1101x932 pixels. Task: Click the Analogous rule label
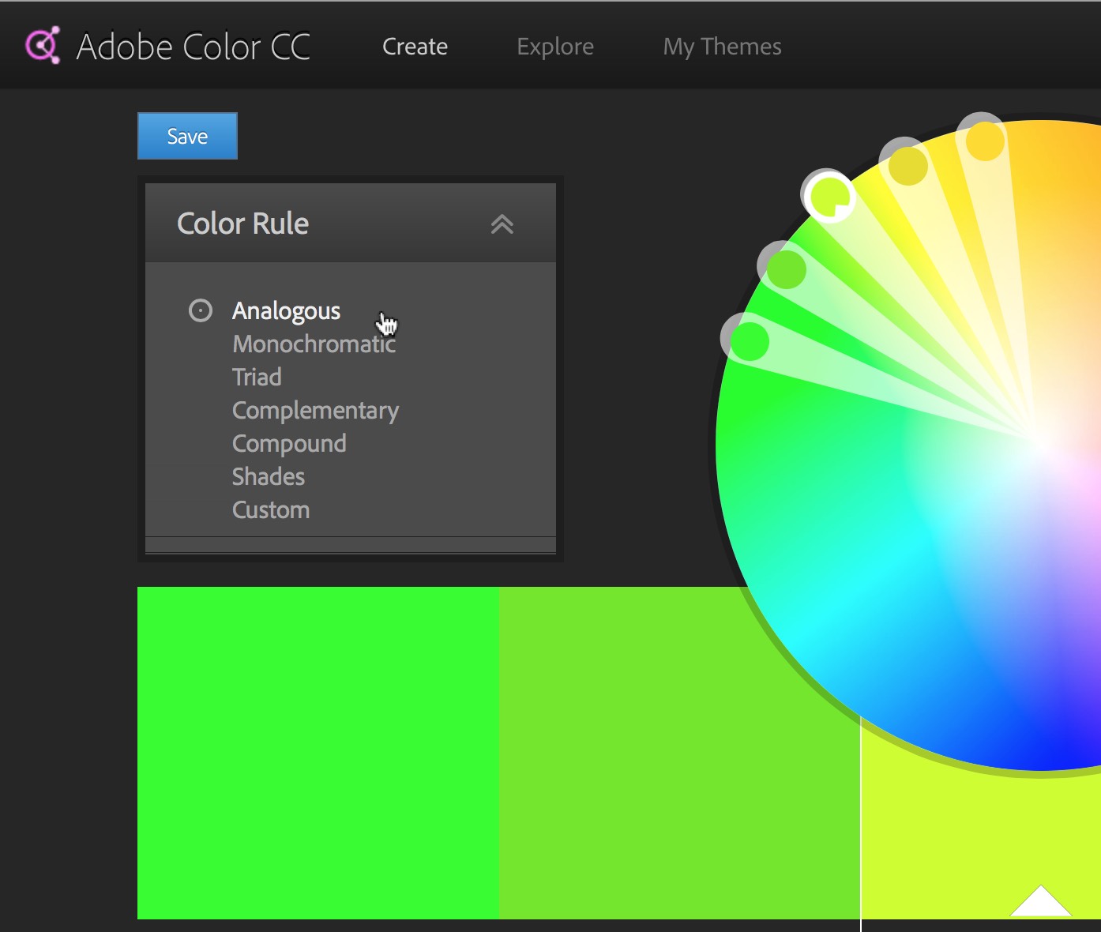[286, 311]
